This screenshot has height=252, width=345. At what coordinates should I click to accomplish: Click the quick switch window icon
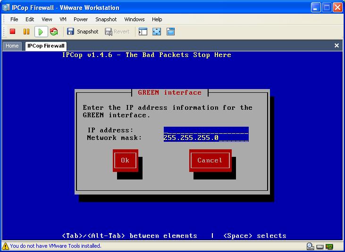171,32
